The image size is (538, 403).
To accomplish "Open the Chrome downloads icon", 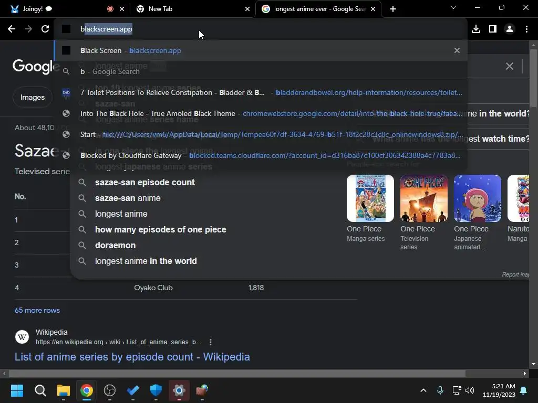I will [x=476, y=29].
